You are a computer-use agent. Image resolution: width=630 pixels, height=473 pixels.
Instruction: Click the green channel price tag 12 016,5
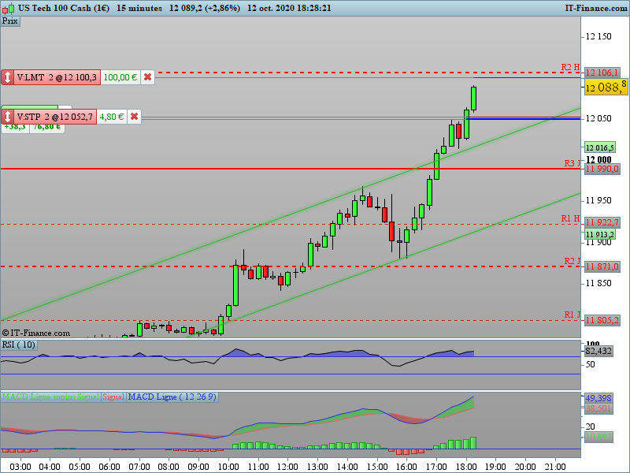pos(599,147)
